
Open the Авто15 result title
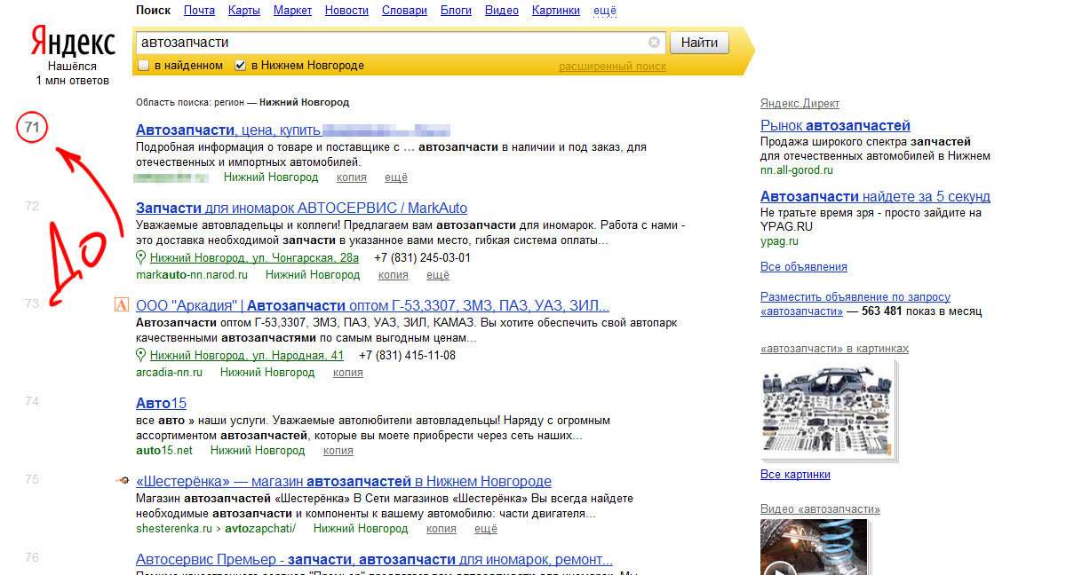pyautogui.click(x=161, y=404)
